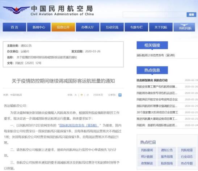Click the CAAC winged star logo
198x171 pixels.
pyautogui.click(x=16, y=10)
